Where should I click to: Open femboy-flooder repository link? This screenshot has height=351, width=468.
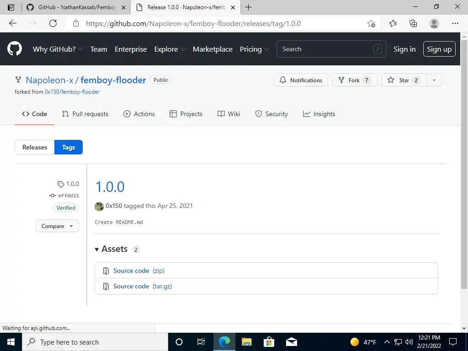[113, 80]
